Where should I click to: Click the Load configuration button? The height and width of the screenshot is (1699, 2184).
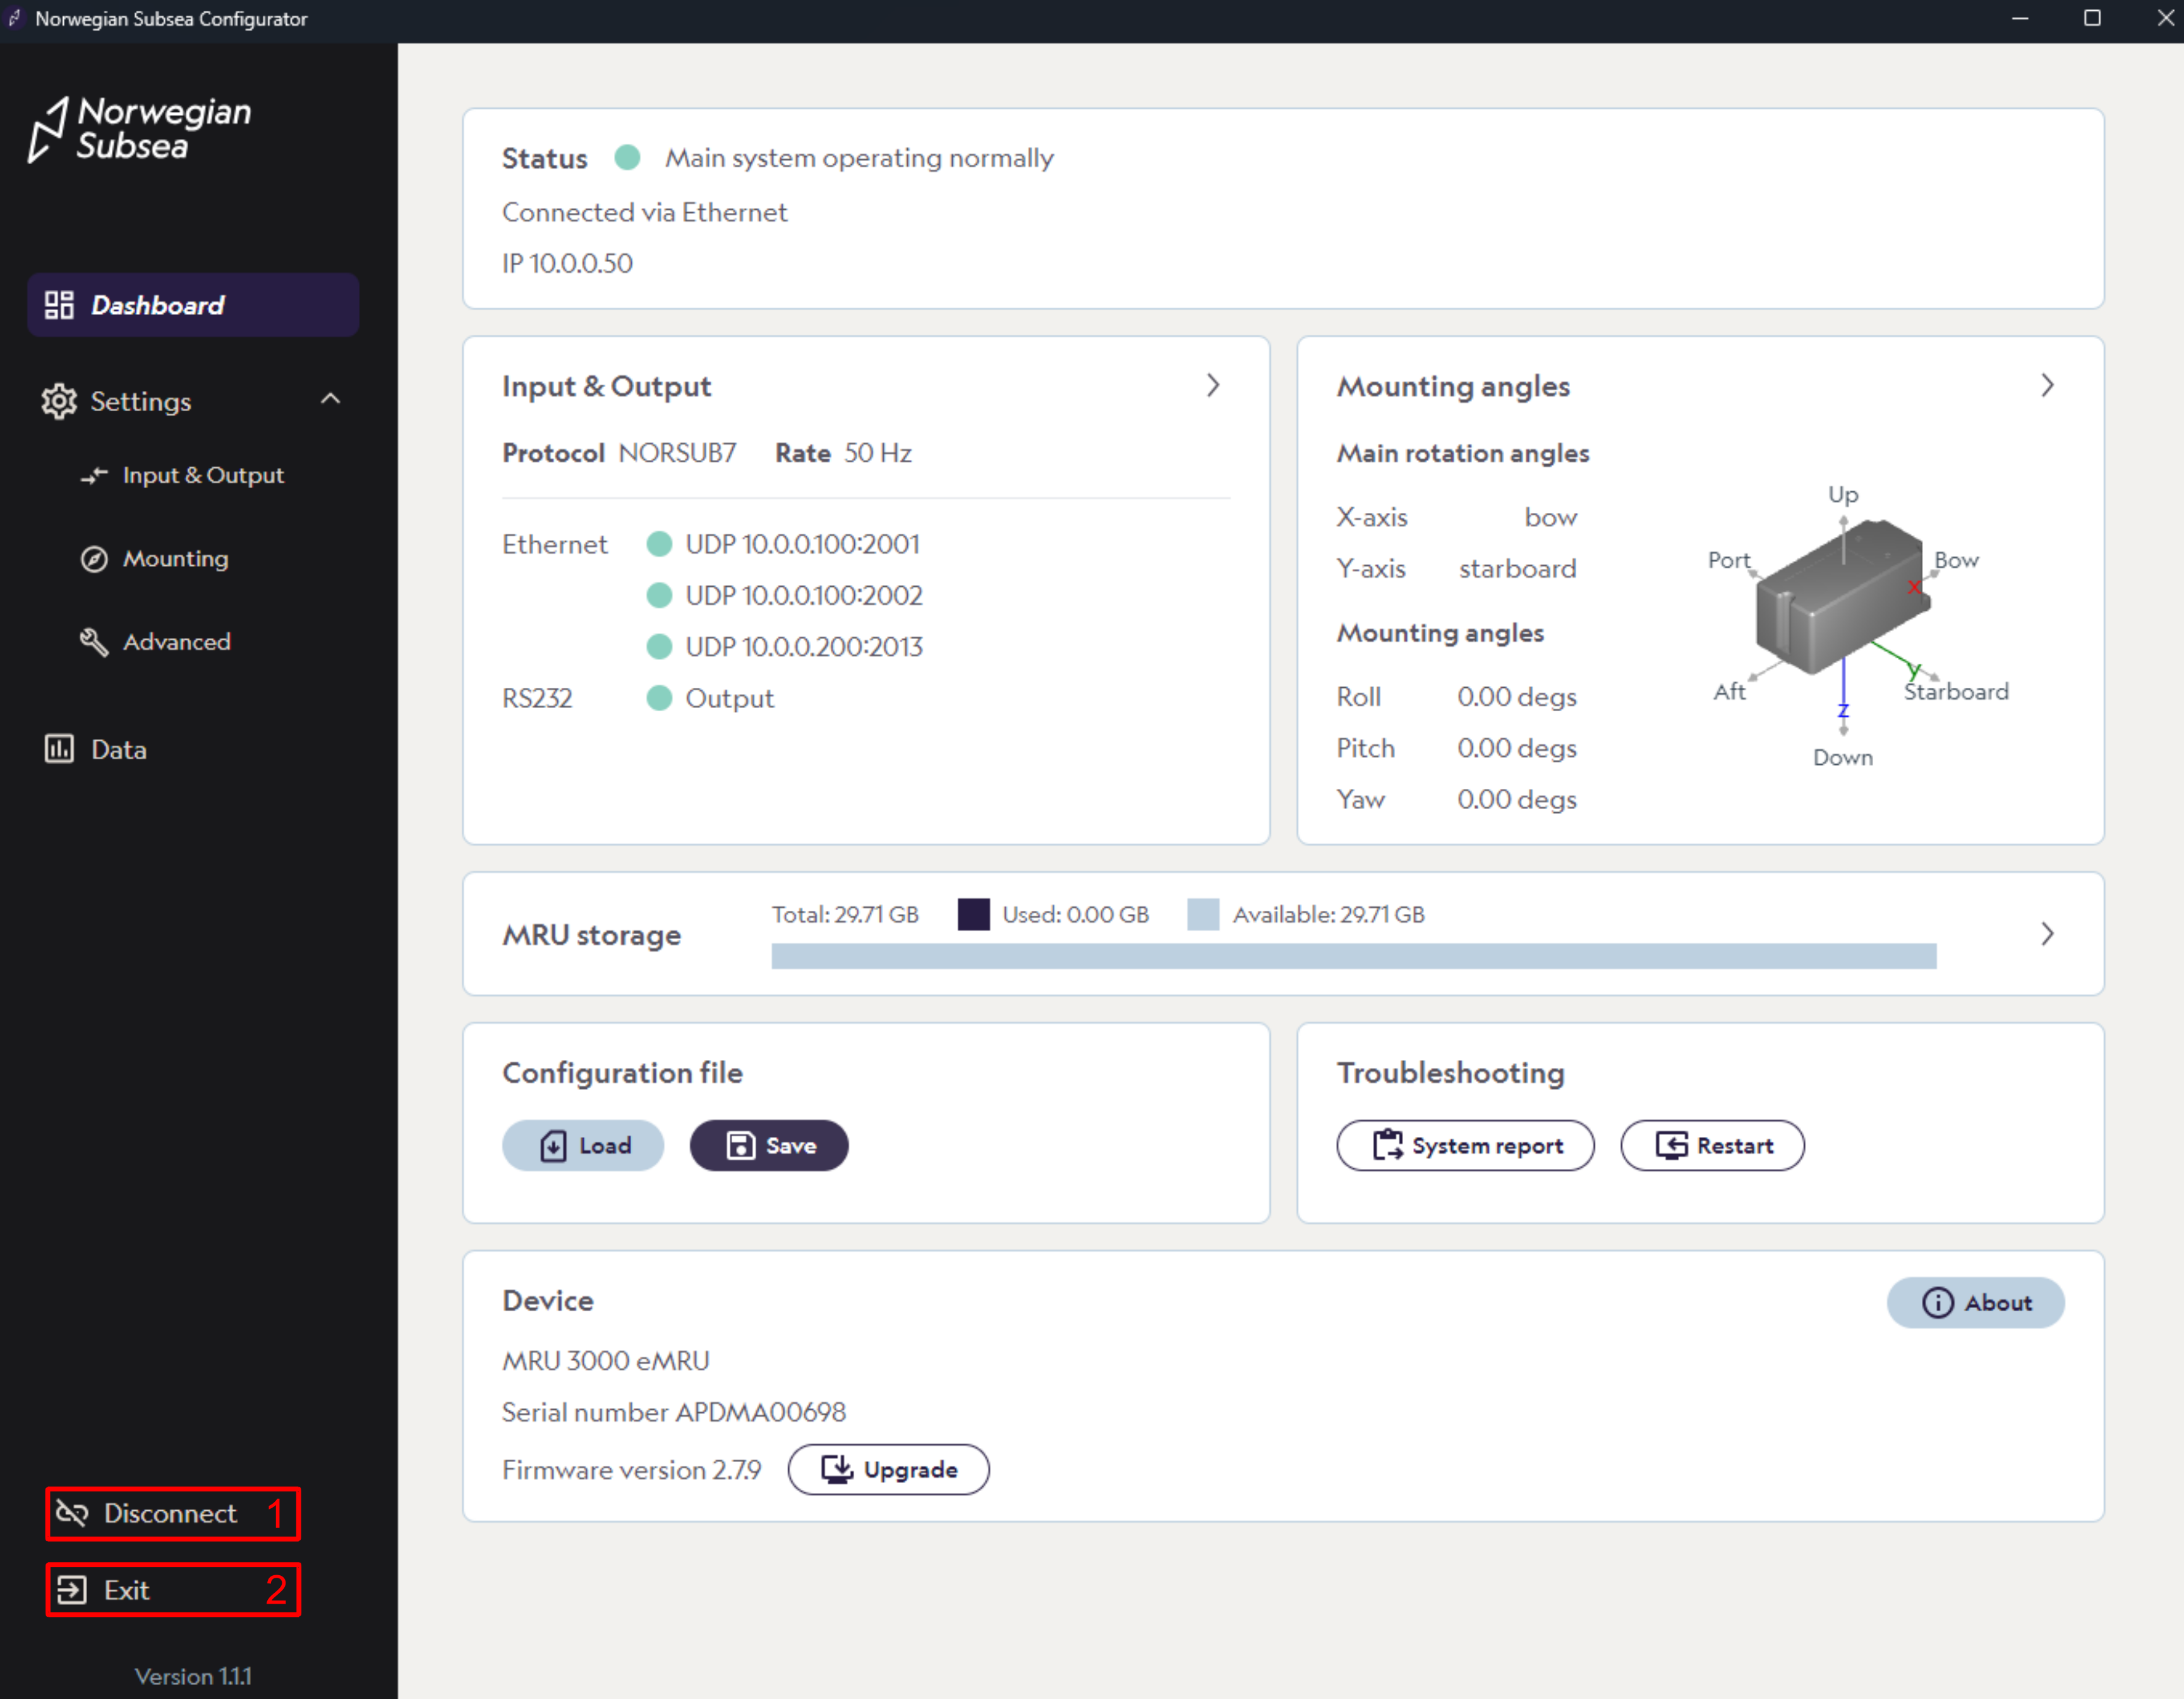[583, 1145]
